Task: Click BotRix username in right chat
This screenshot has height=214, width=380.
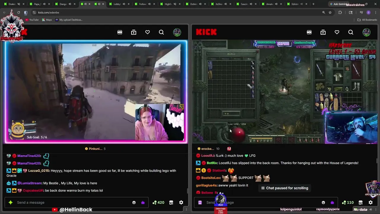Action: tap(212, 163)
